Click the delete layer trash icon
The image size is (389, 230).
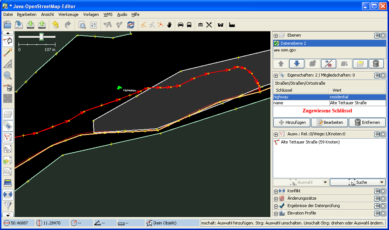(376, 64)
